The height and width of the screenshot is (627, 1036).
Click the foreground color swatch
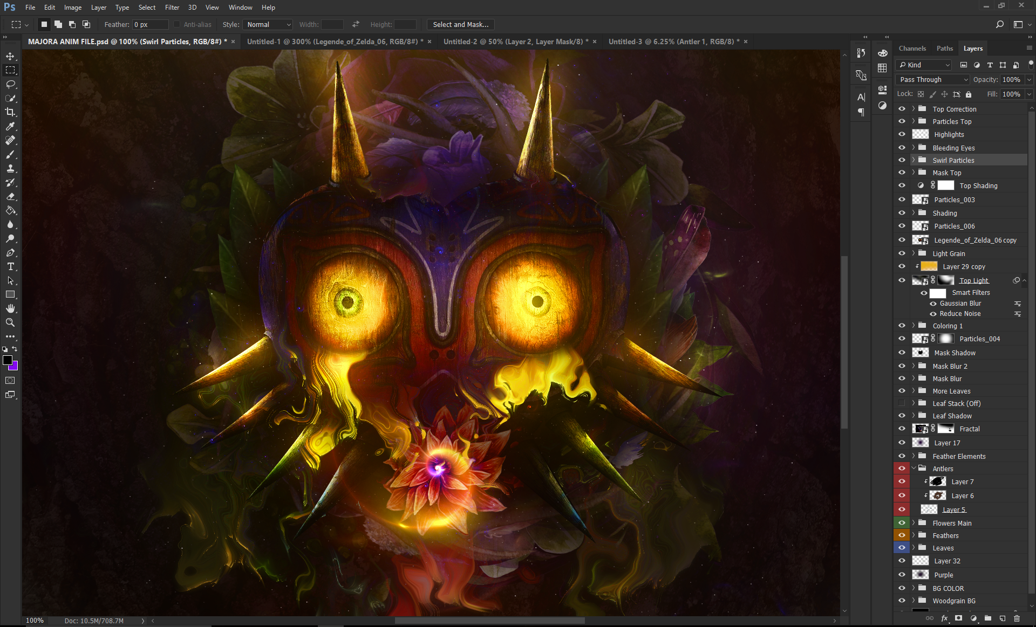[8, 360]
